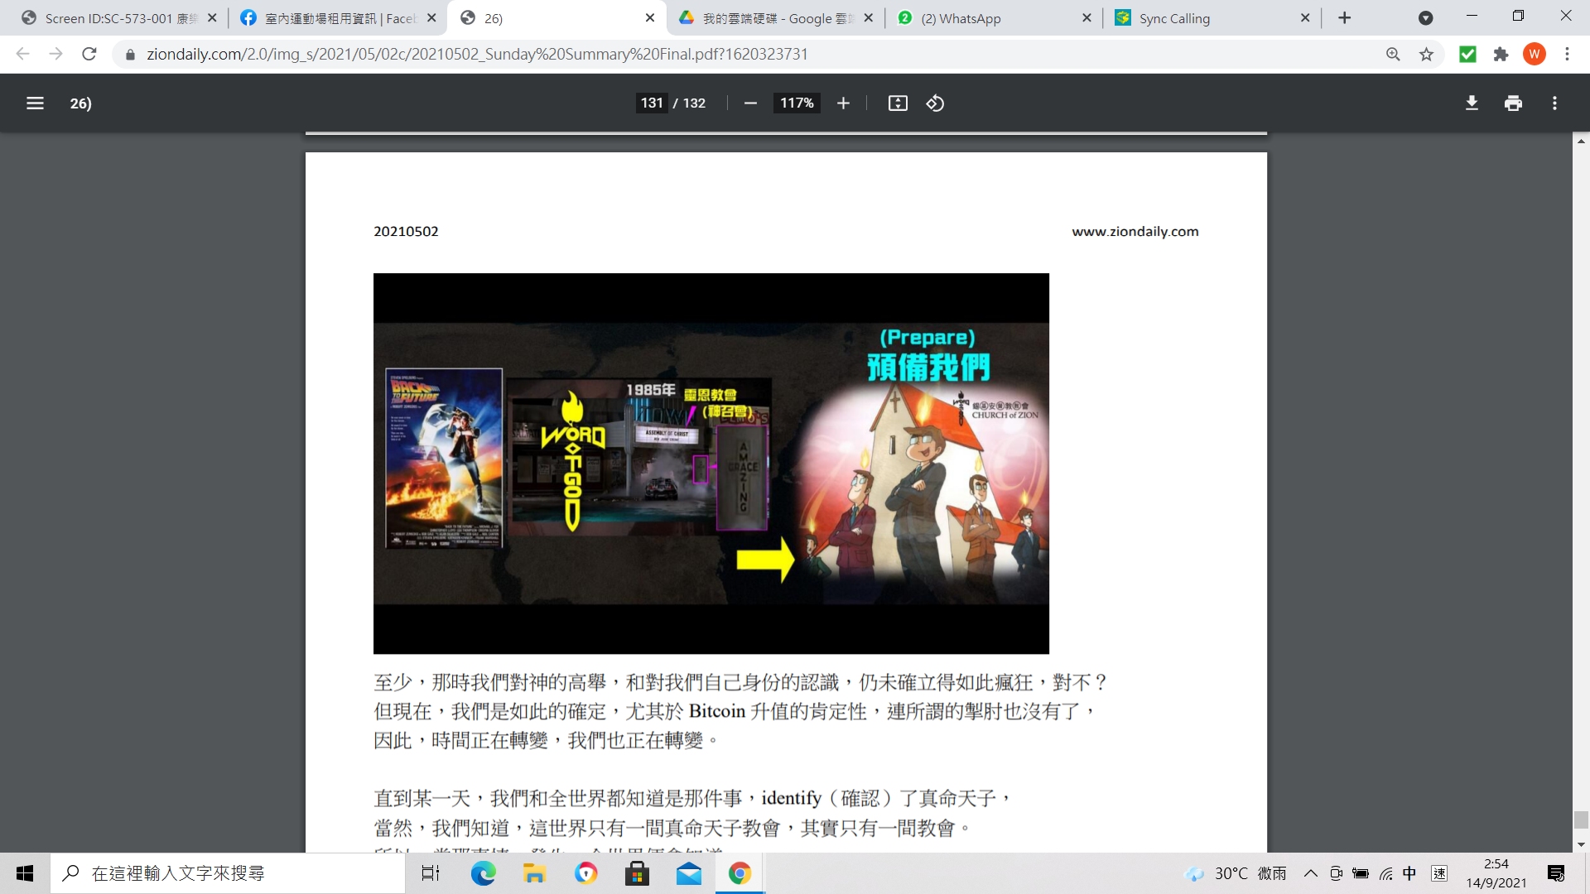This screenshot has height=894, width=1590.
Task: Open the tab search dropdown arrow
Action: click(1425, 18)
